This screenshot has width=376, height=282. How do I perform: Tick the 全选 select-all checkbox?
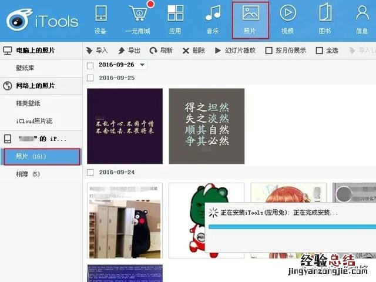(x=320, y=51)
